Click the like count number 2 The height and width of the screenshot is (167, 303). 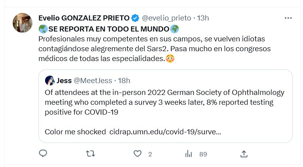[x=150, y=154]
